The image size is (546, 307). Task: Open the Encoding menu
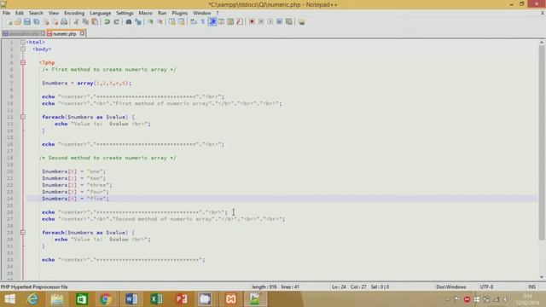[x=74, y=13]
